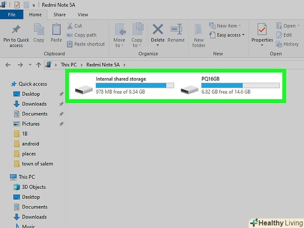Click the New item icon

212,25
